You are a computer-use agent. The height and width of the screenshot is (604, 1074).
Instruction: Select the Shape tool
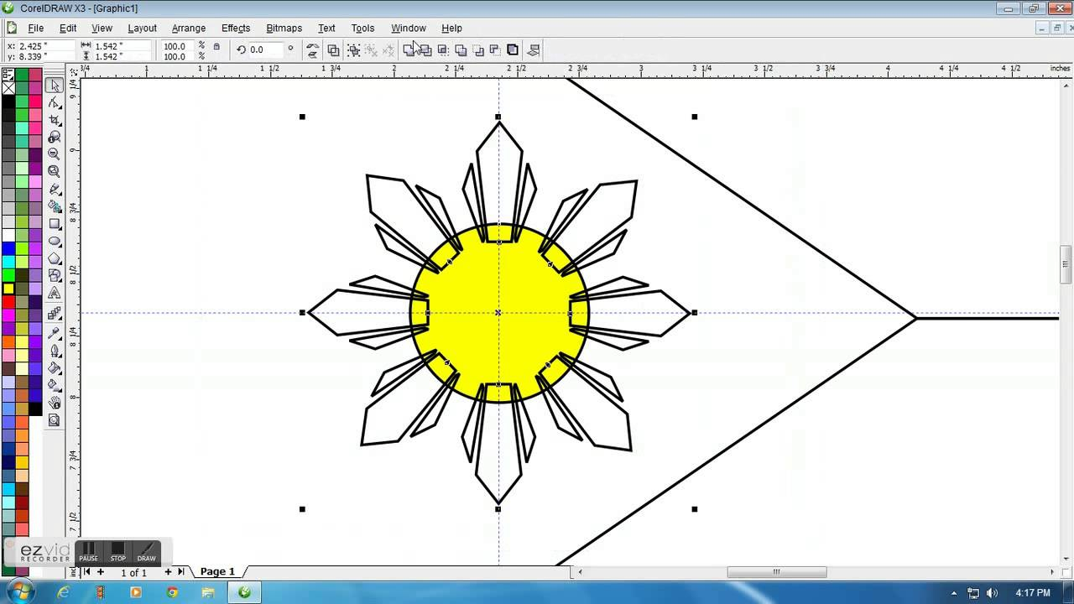point(54,102)
